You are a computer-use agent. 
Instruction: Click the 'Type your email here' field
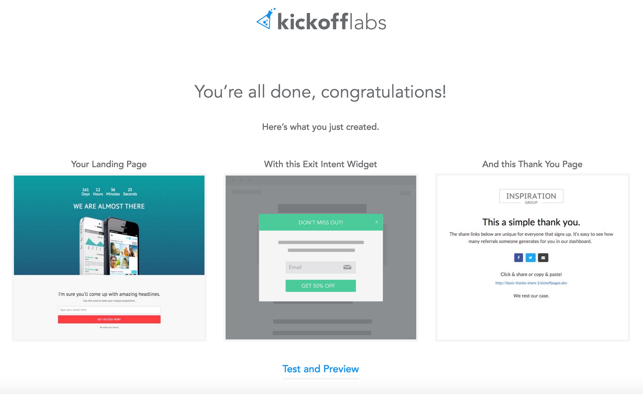[109, 310]
